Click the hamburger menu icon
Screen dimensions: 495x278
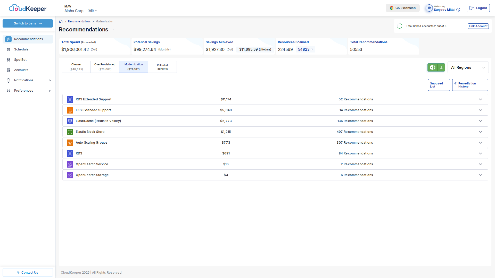57,8
